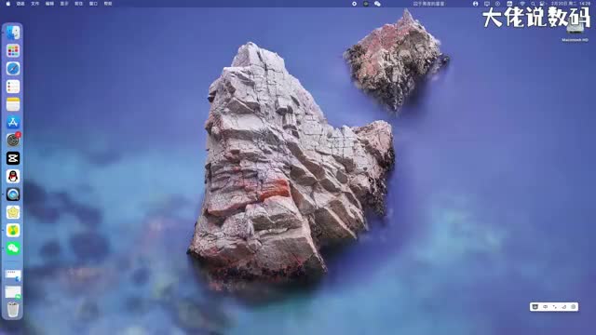Open Launchpad from the Dock
The height and width of the screenshot is (335, 596).
13,51
